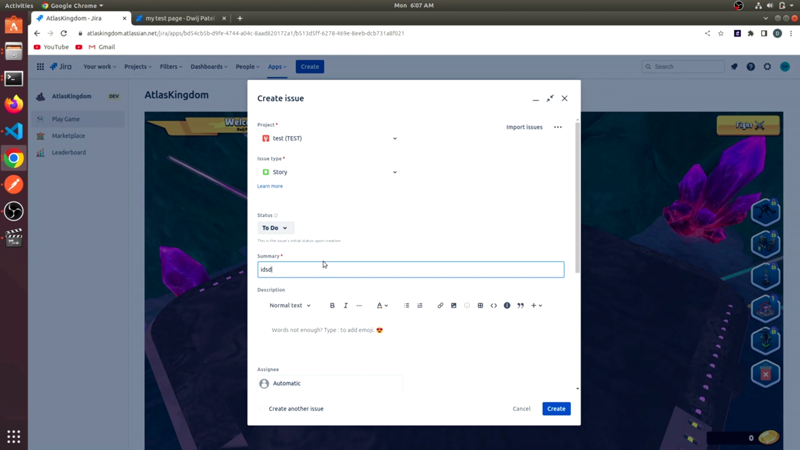Click the blue Create button in dialog
The height and width of the screenshot is (450, 800).
pyautogui.click(x=556, y=409)
